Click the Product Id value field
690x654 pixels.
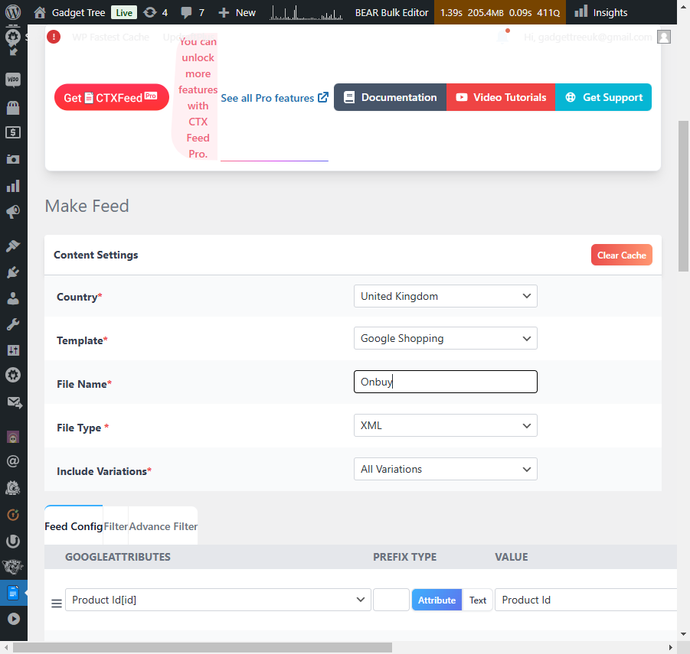click(x=586, y=600)
